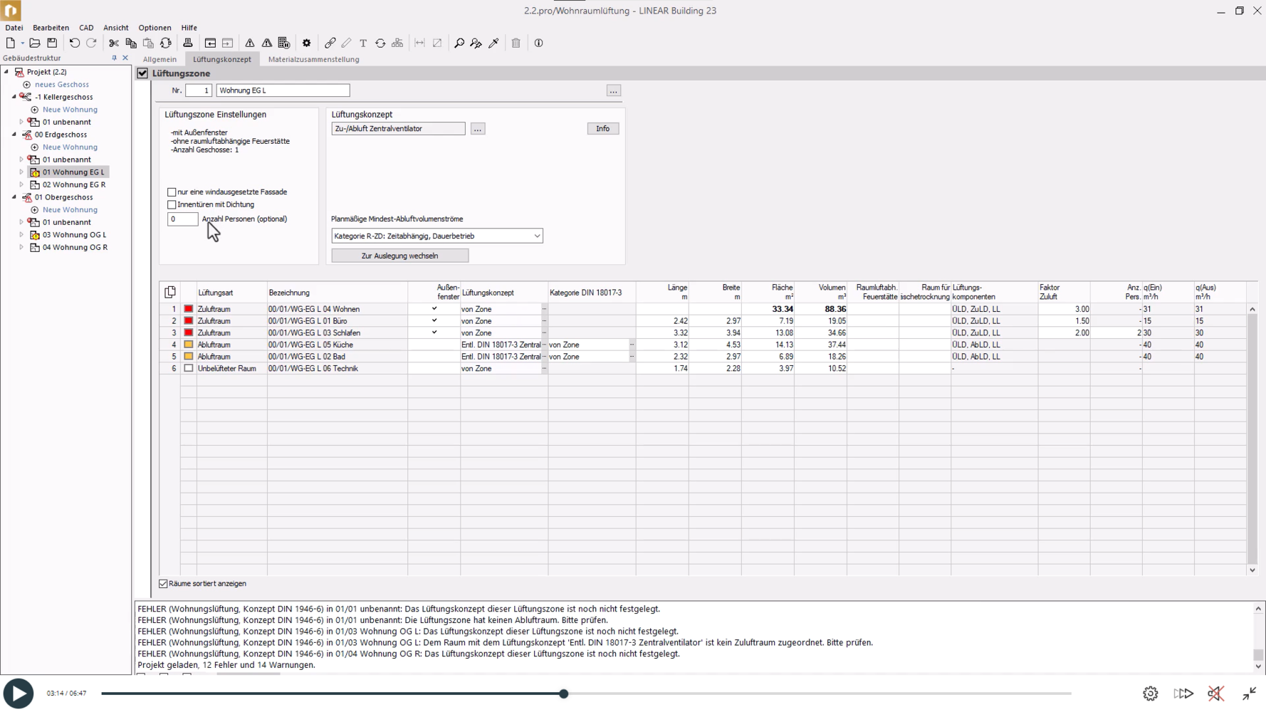Click the Save project icon in toolbar
1266x712 pixels.
click(x=52, y=43)
